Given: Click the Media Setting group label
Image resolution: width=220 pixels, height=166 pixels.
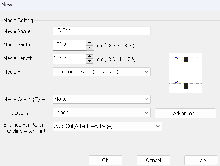Looking at the screenshot, I should pos(18,21).
